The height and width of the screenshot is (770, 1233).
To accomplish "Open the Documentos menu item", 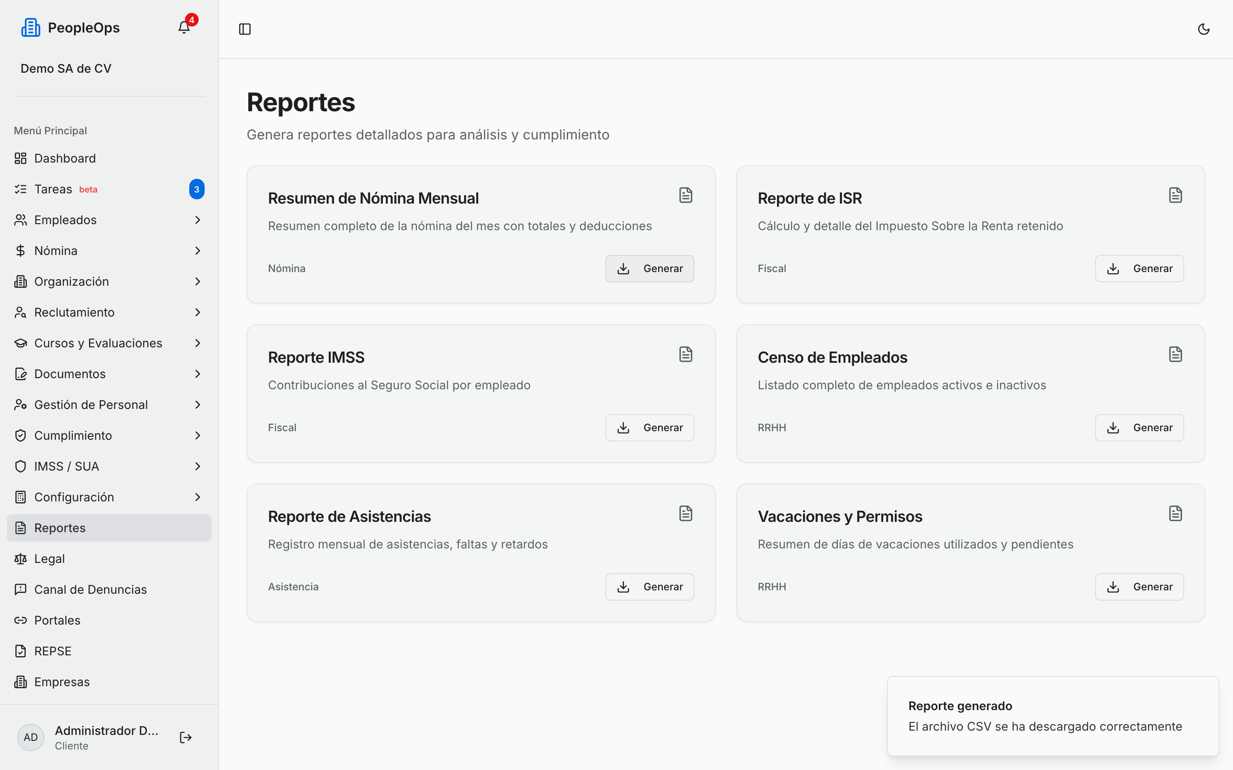I will coord(109,374).
